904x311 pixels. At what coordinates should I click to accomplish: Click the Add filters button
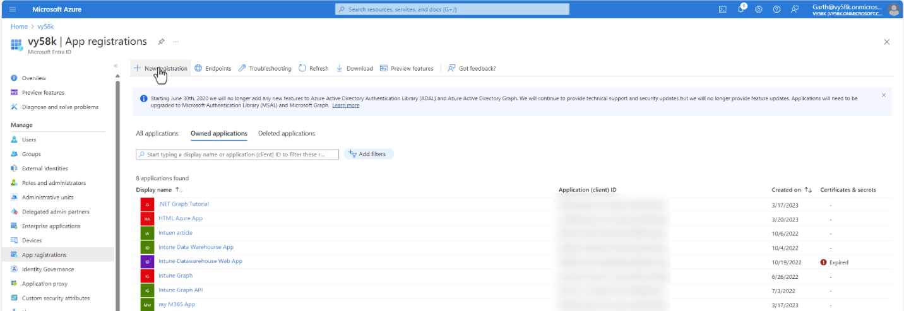(369, 154)
